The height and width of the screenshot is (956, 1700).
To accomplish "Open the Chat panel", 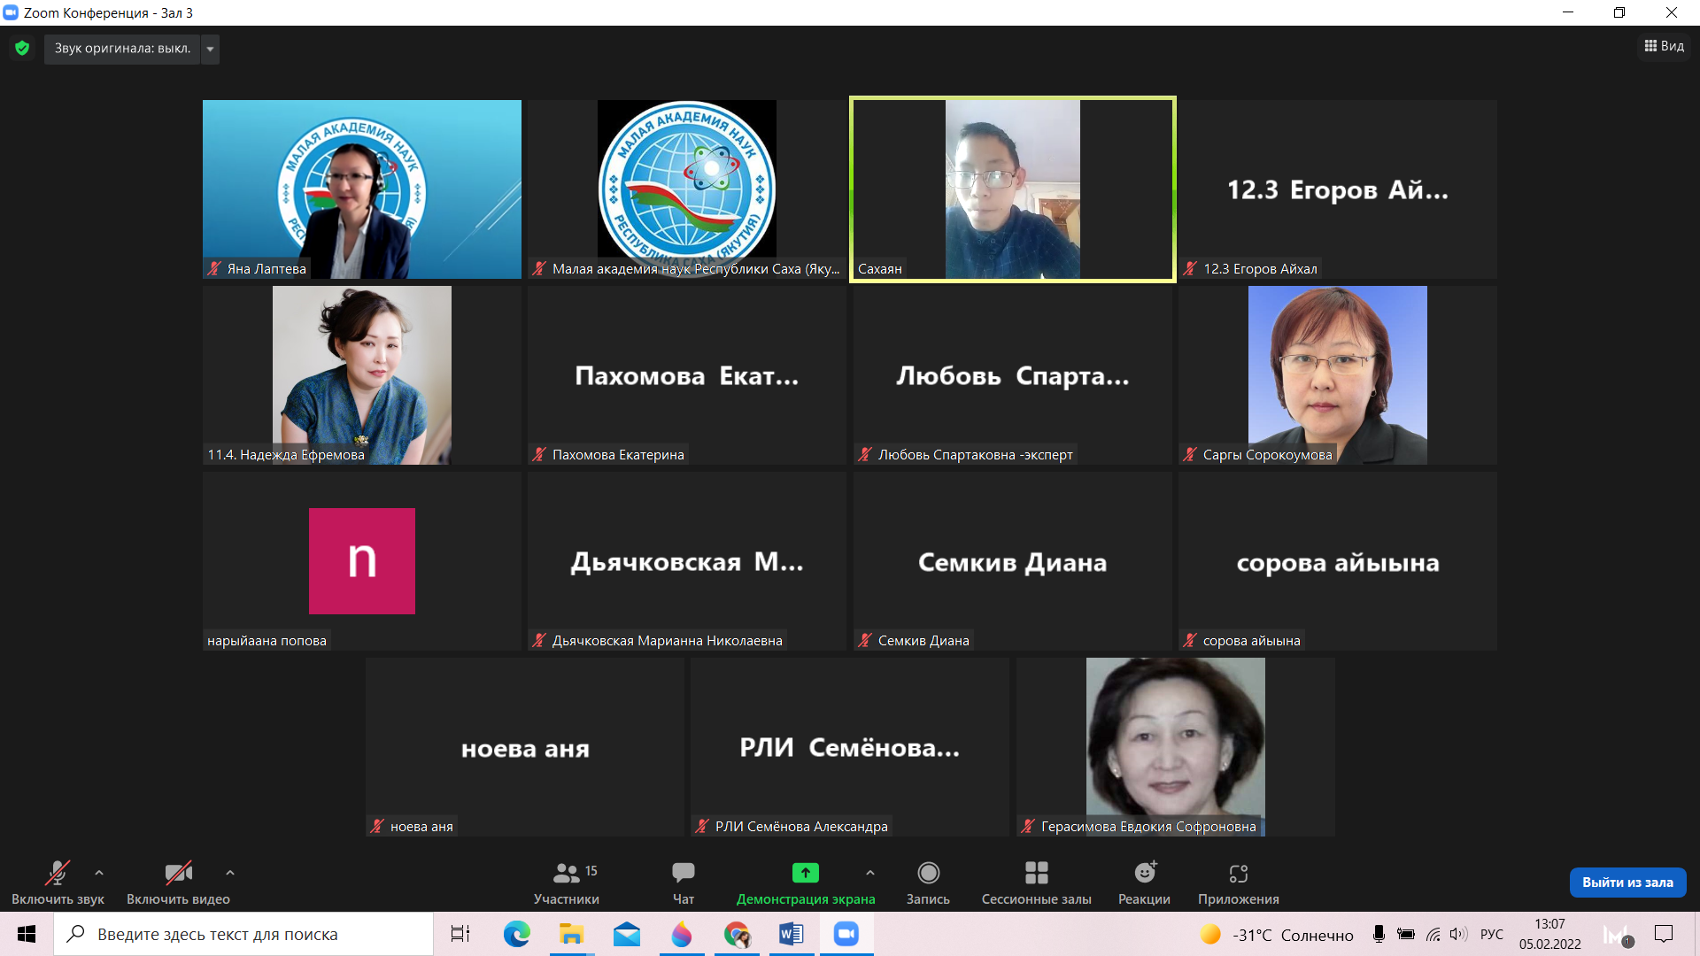I will tap(683, 874).
